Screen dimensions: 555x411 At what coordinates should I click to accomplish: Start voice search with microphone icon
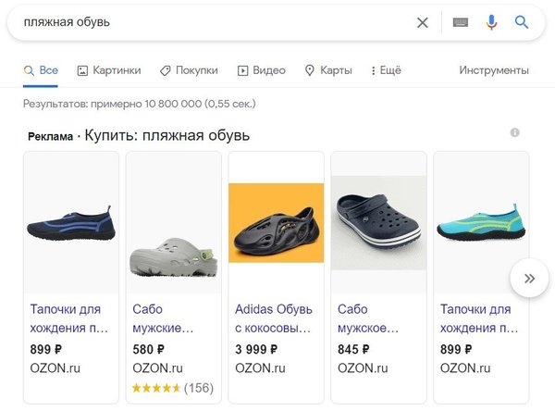click(491, 22)
